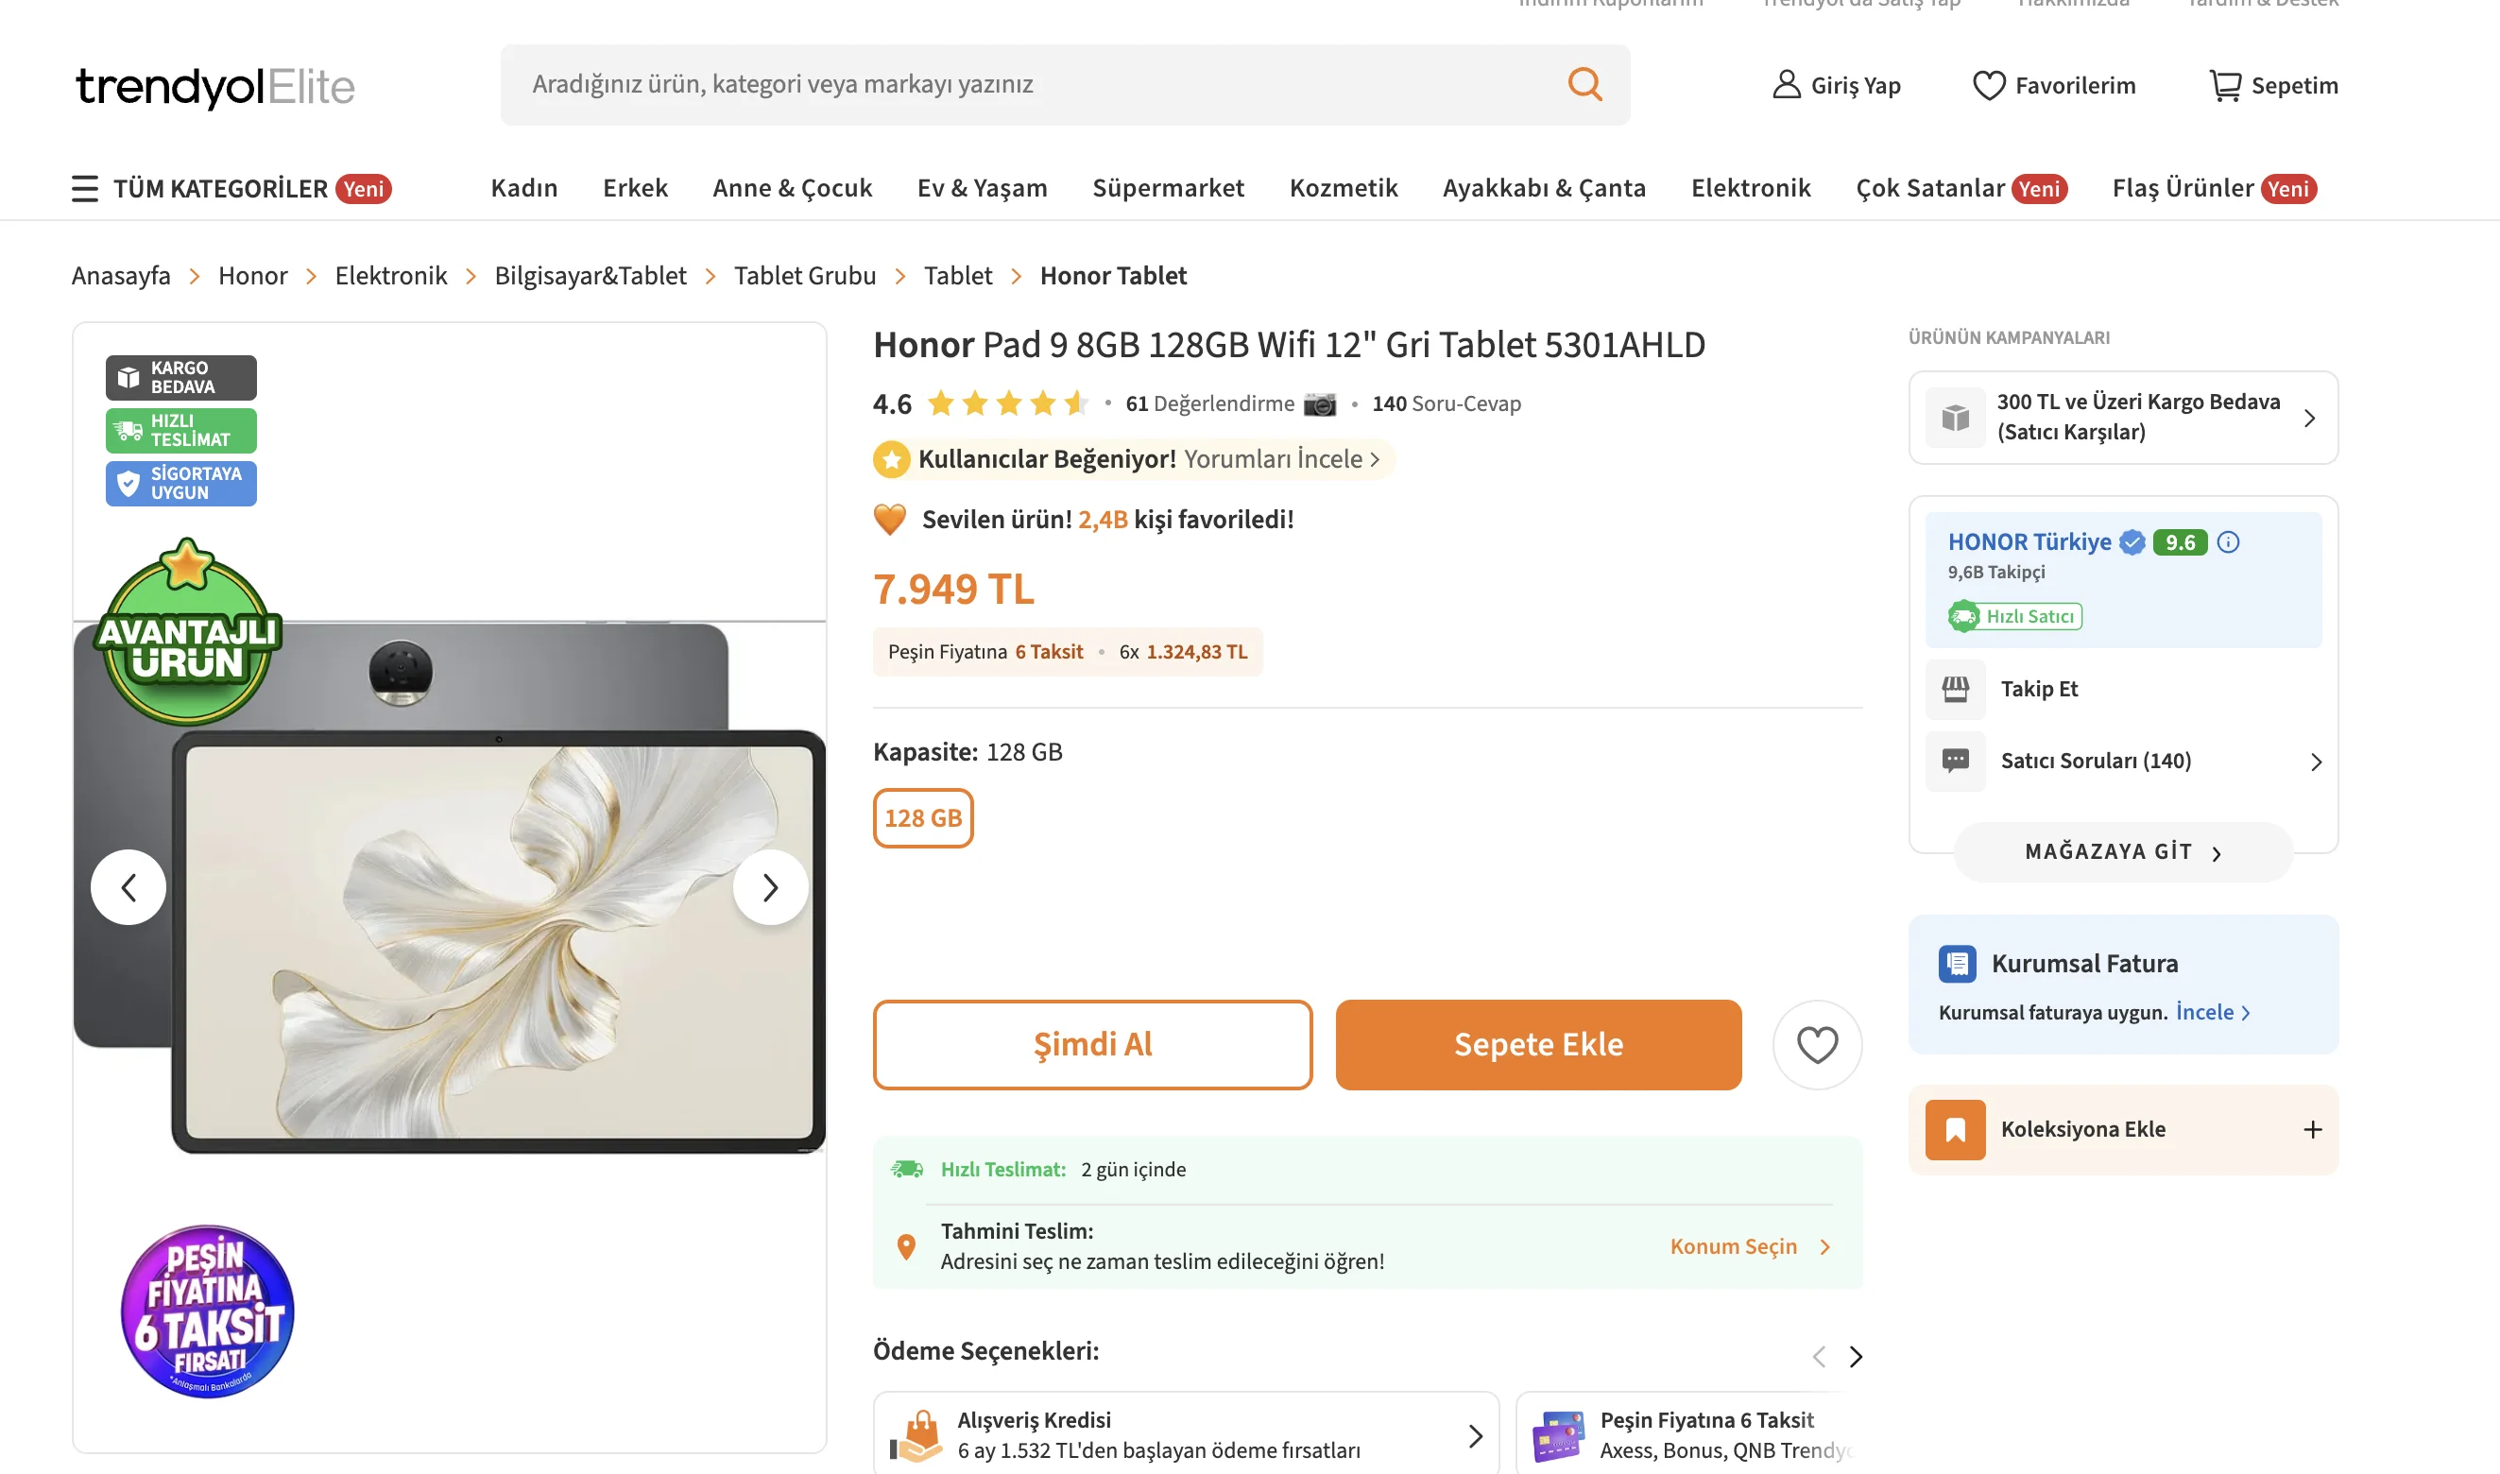
Task: Open the TÜM KATEGORİLER hamburger menu
Action: (x=85, y=189)
